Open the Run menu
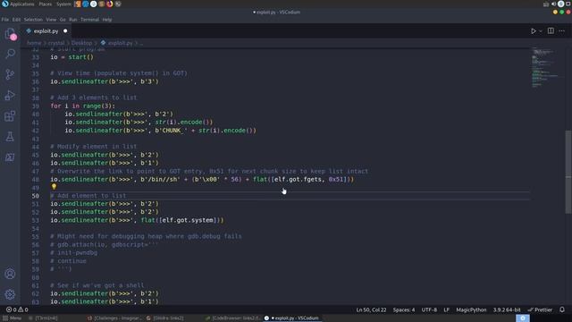Screen dimensions: 572x322 point(73,20)
